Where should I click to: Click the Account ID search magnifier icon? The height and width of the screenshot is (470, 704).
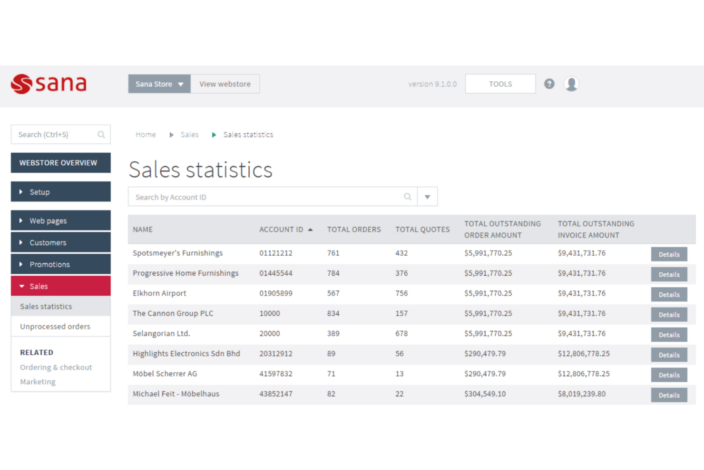(x=408, y=197)
